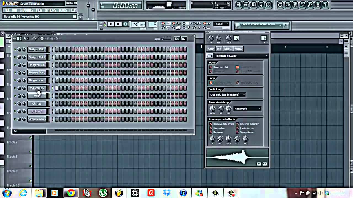Open the TOOLS menu
The height and width of the screenshot is (198, 353).
[63, 10]
